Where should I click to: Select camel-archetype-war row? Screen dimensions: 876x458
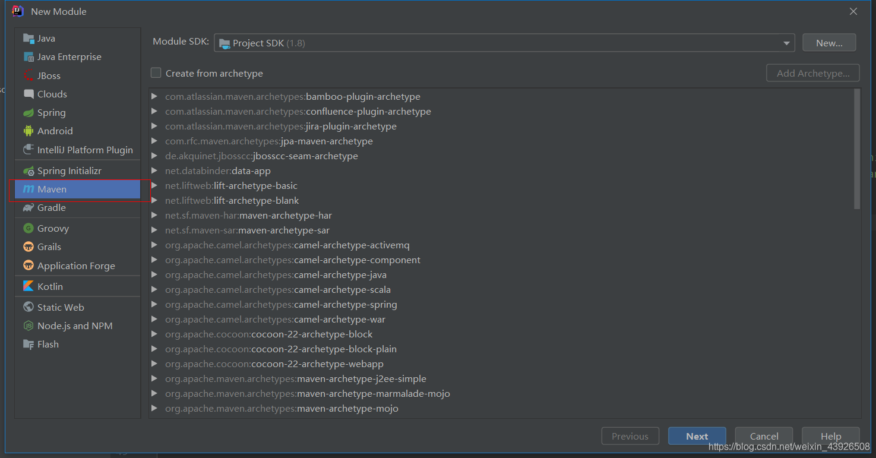(501, 319)
